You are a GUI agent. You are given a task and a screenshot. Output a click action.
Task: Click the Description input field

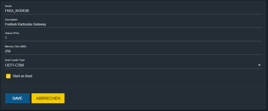[x=133, y=24]
